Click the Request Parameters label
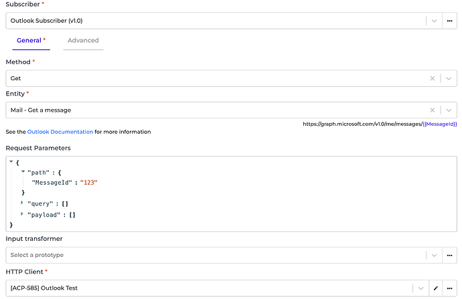 click(38, 148)
